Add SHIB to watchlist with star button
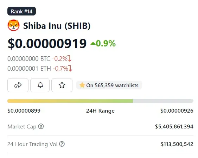The image size is (198, 158). click(x=62, y=85)
